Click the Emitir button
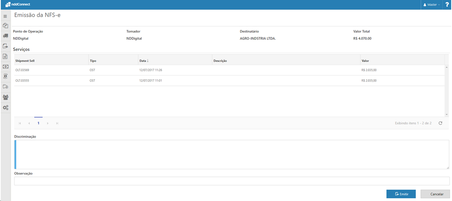The width and height of the screenshot is (452, 201). [401, 194]
